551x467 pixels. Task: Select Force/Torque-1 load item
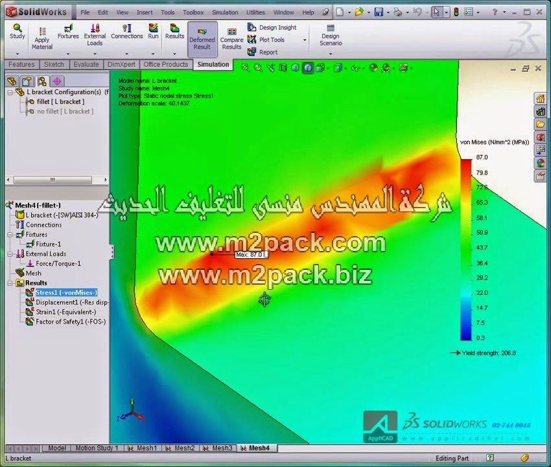coord(54,263)
